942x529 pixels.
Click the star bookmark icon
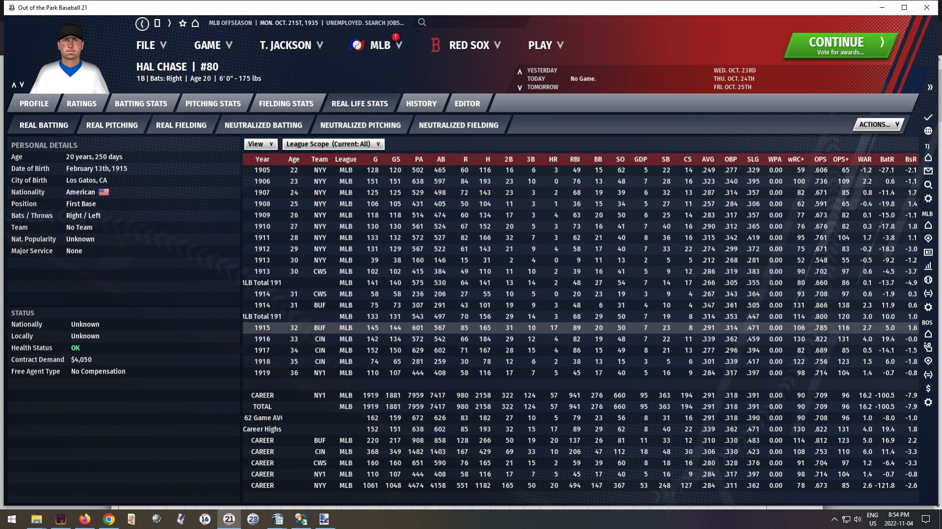tap(183, 23)
